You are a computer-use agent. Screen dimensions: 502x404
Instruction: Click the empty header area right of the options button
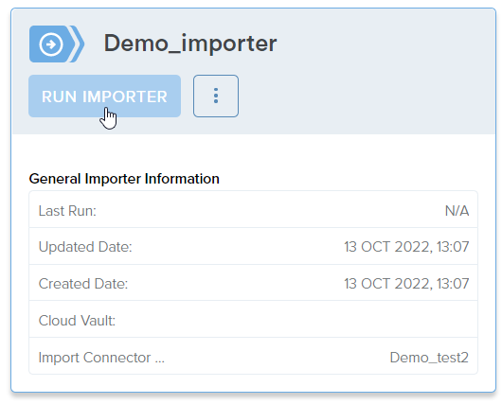pos(367,96)
